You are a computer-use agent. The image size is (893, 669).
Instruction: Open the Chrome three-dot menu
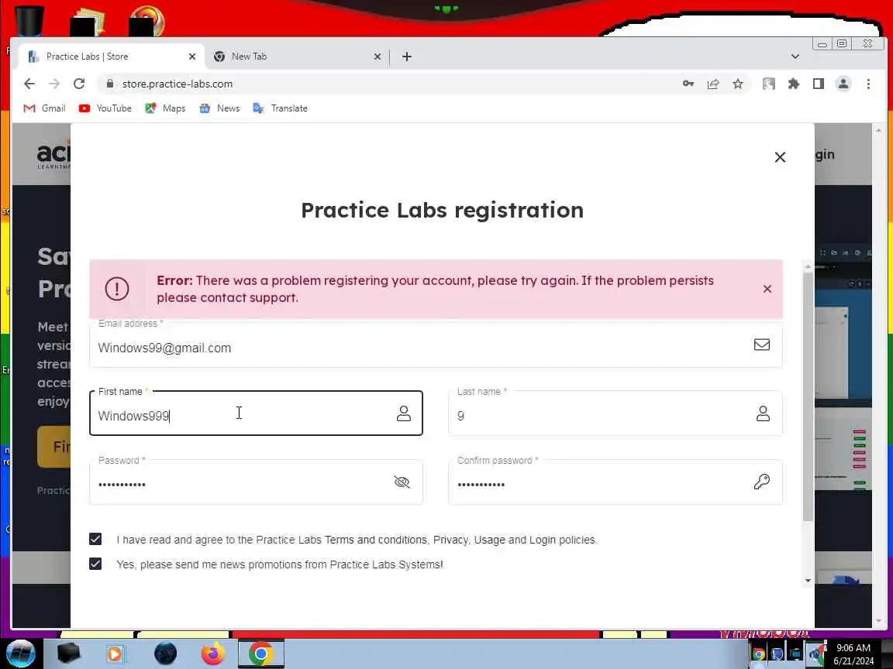868,84
